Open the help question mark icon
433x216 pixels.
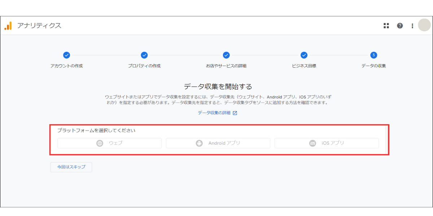pos(400,26)
